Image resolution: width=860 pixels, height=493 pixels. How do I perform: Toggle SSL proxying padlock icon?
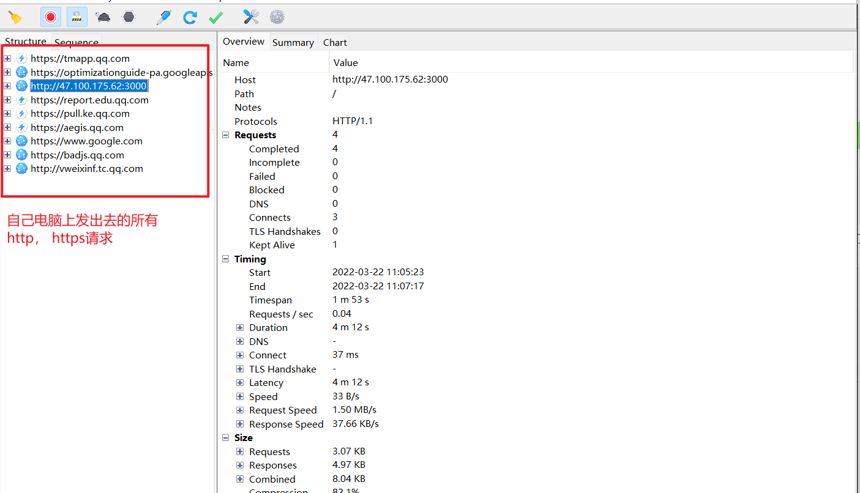pyautogui.click(x=77, y=17)
